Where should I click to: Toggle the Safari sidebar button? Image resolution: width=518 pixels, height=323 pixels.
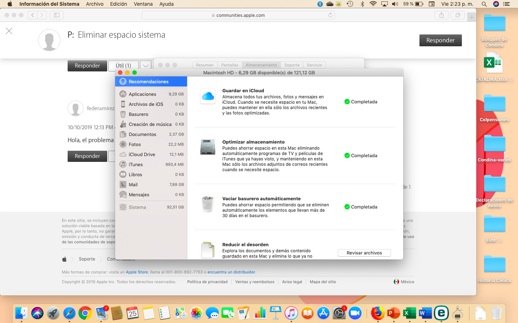[56, 15]
